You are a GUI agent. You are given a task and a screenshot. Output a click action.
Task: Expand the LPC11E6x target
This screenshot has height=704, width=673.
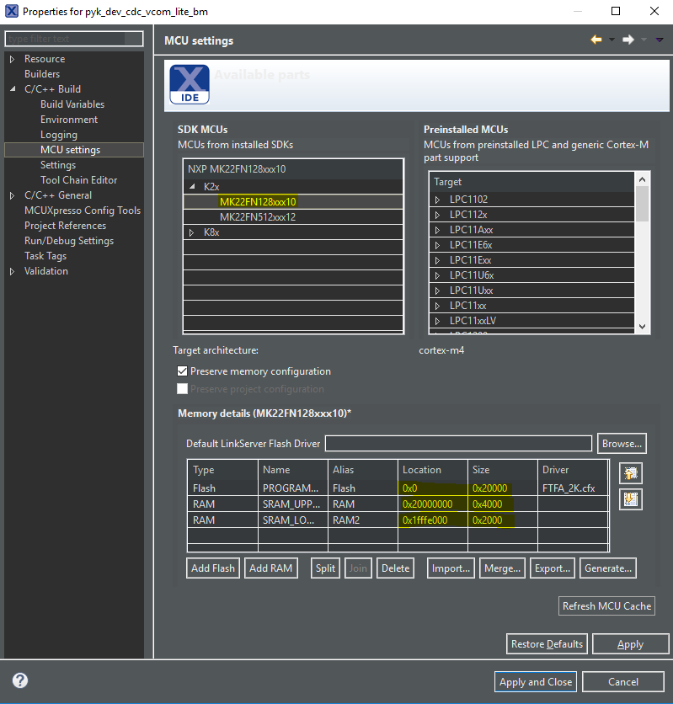click(x=438, y=245)
